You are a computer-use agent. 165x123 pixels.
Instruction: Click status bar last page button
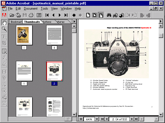136,119
